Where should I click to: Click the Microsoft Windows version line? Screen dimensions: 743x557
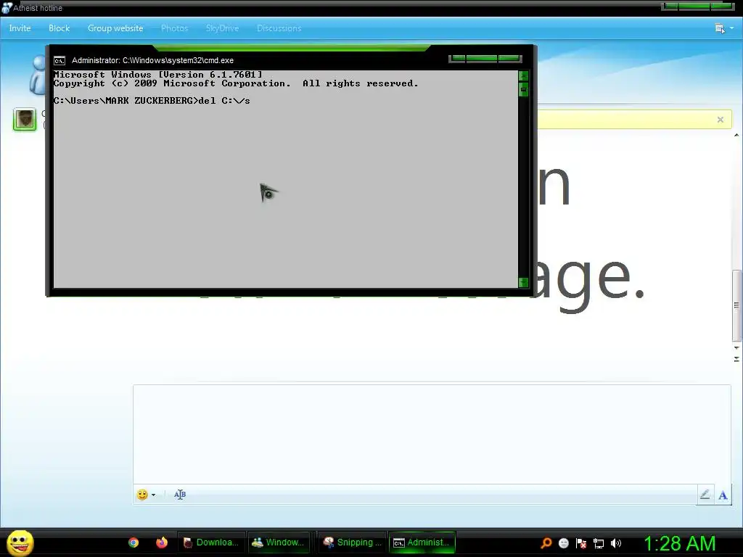pos(157,75)
